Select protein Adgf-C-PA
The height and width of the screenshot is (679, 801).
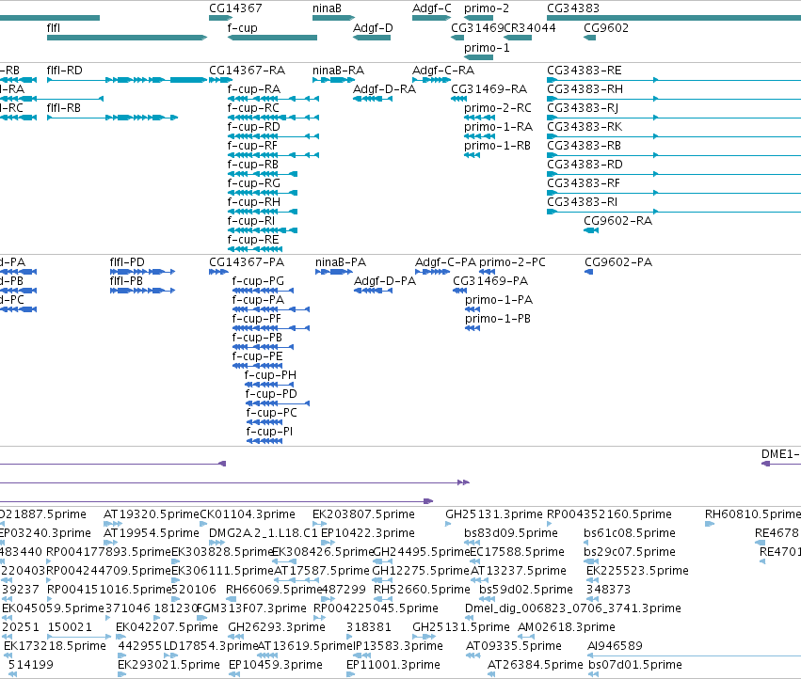(x=445, y=261)
